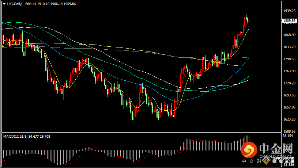The image size is (298, 168).
Task: Click the 1588.55 price axis label
Action: 289,131
